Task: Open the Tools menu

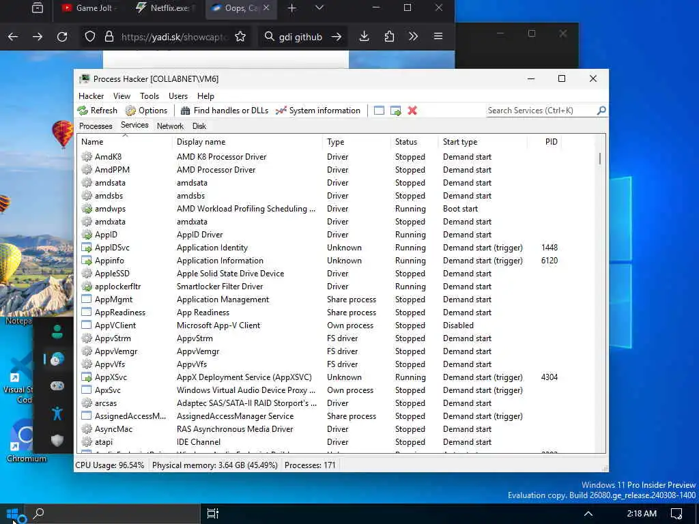Action: [x=149, y=96]
